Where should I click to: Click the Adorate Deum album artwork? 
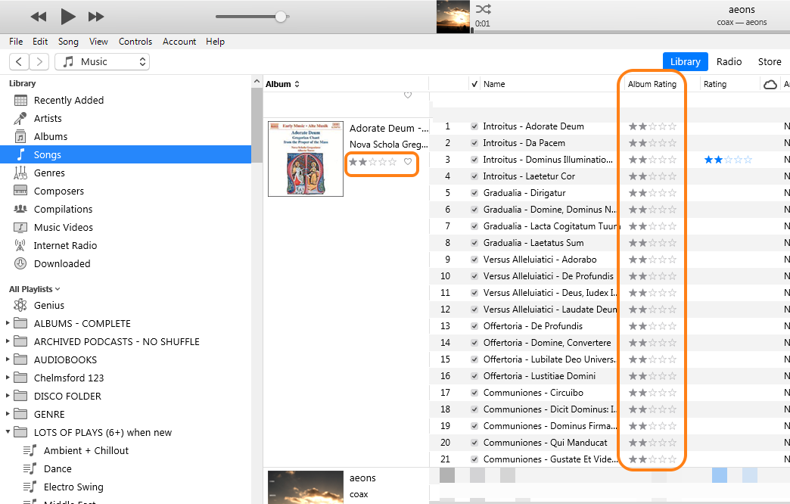306,159
